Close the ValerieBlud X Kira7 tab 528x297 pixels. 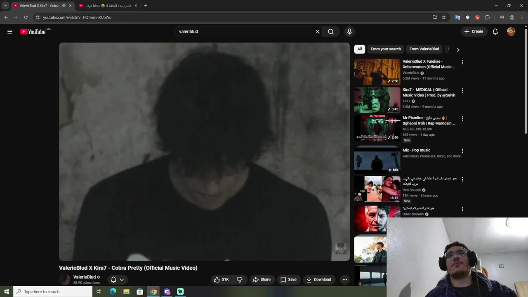70,6
